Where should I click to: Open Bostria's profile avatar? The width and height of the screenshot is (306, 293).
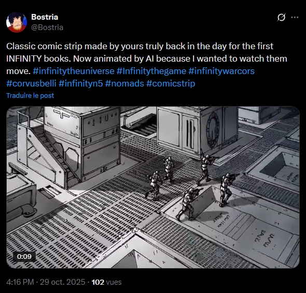pos(17,22)
